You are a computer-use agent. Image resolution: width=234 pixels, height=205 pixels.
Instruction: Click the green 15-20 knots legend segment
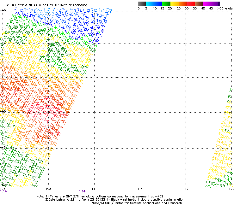coord(166,4)
